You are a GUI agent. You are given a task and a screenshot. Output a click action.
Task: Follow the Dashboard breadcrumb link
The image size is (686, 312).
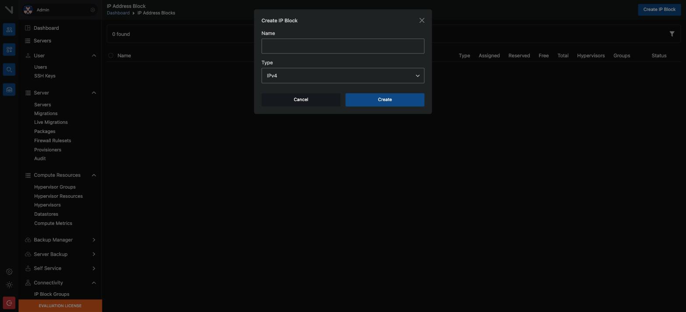(x=118, y=13)
